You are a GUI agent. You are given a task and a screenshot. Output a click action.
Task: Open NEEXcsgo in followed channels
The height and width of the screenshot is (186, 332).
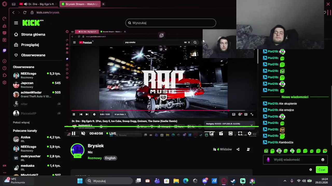coord(37,75)
